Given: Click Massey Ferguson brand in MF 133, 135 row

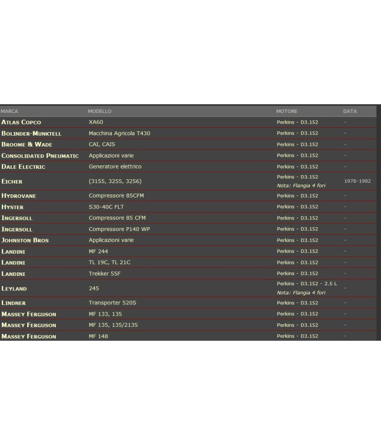Looking at the screenshot, I should coord(29,314).
